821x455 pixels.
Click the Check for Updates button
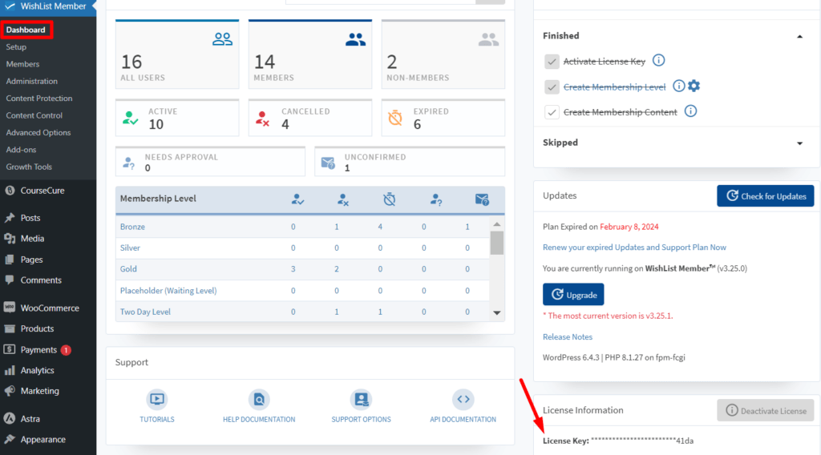click(765, 195)
